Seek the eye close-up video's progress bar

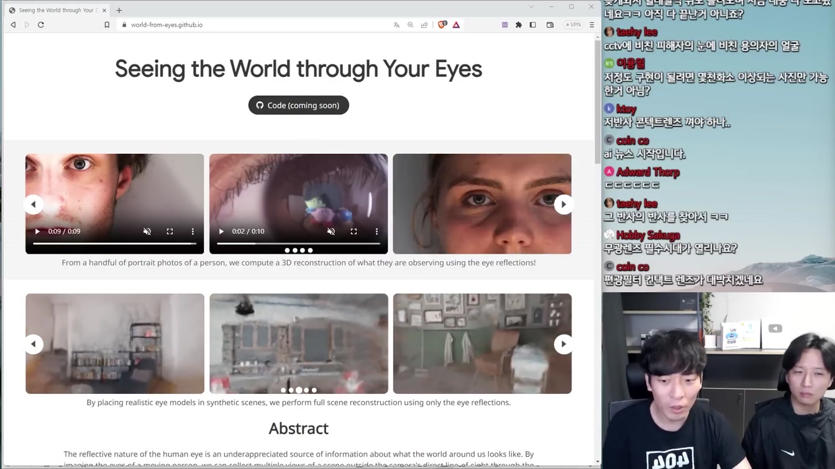pyautogui.click(x=298, y=244)
